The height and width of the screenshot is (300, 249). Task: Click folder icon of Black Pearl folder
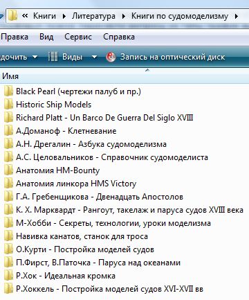[8, 91]
